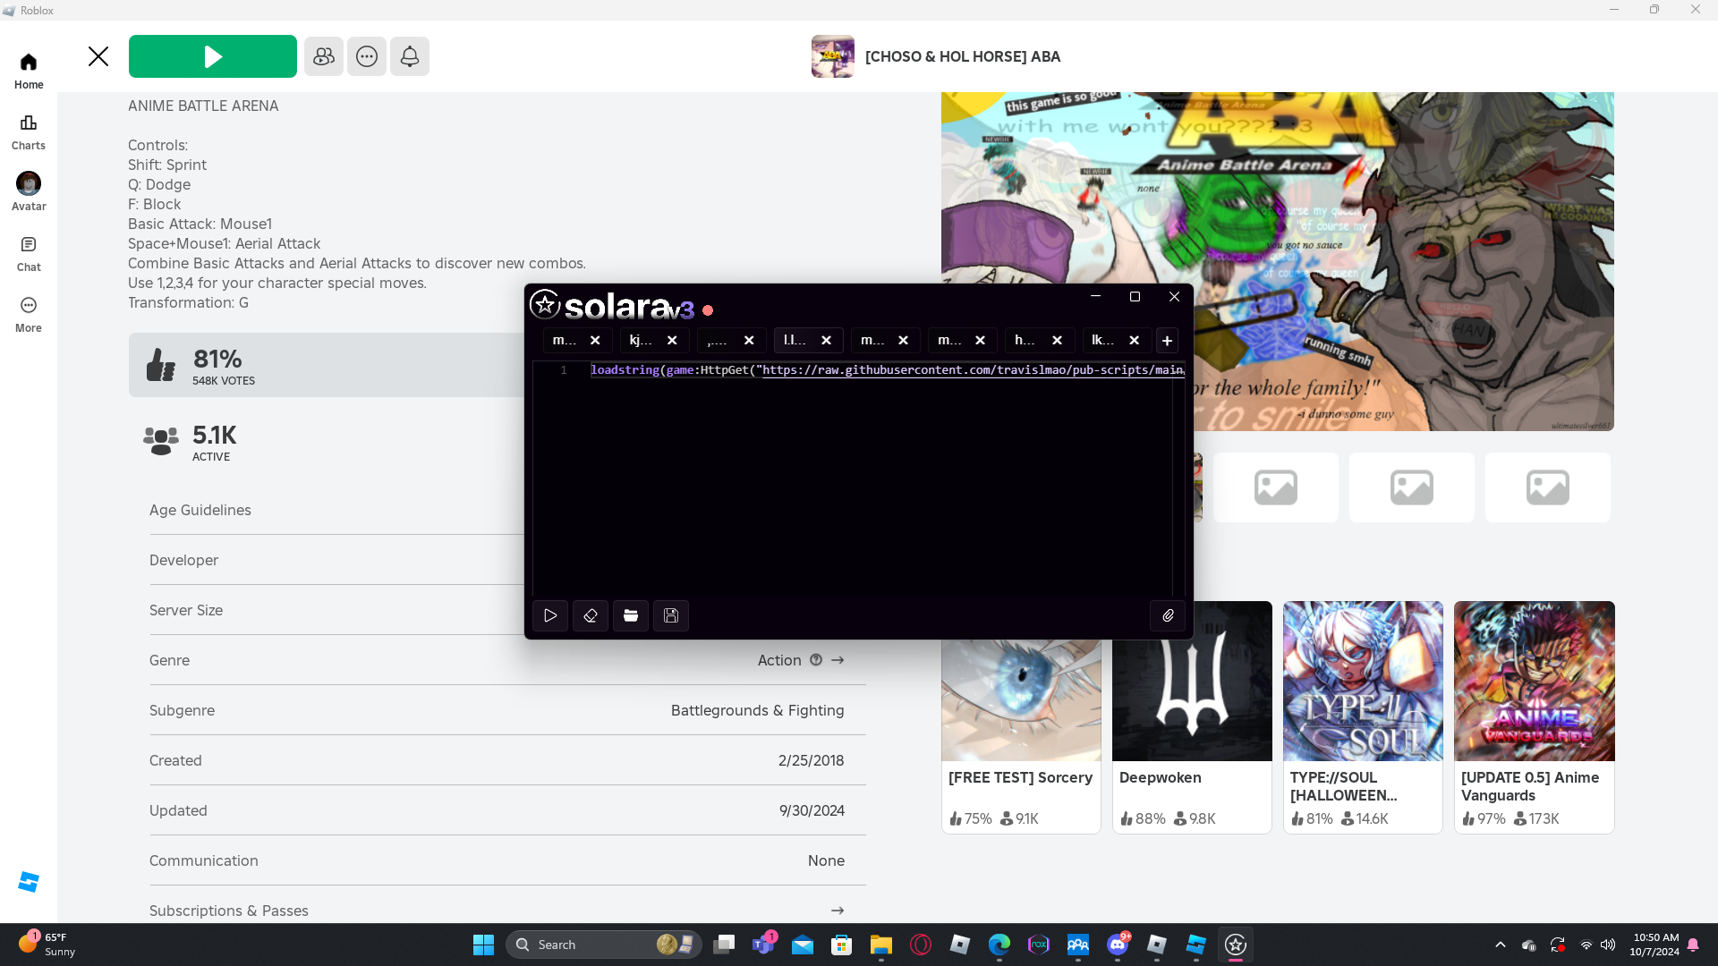Show hidden system tray icons chevron
Image resolution: width=1718 pixels, height=966 pixels.
1501,945
